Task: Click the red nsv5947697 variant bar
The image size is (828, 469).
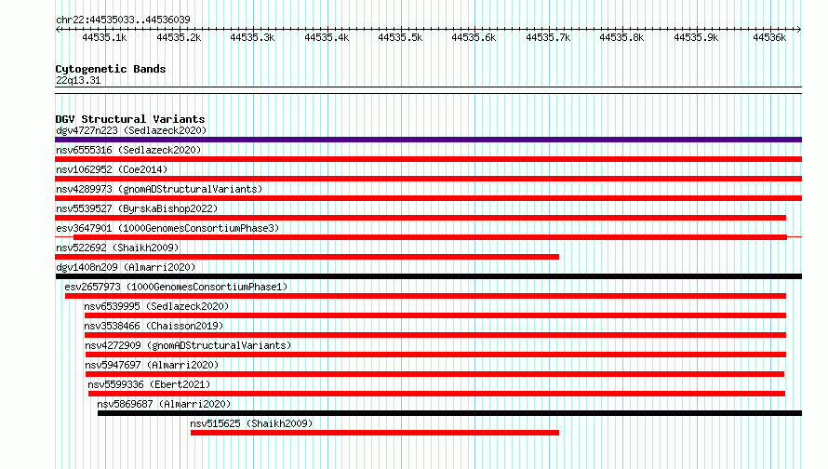Action: click(x=435, y=374)
